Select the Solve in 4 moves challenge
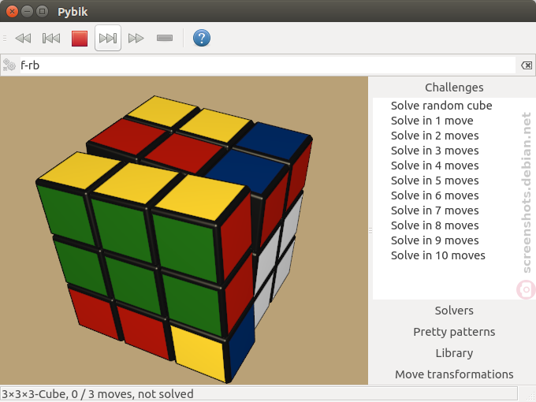The height and width of the screenshot is (402, 536). tap(434, 166)
